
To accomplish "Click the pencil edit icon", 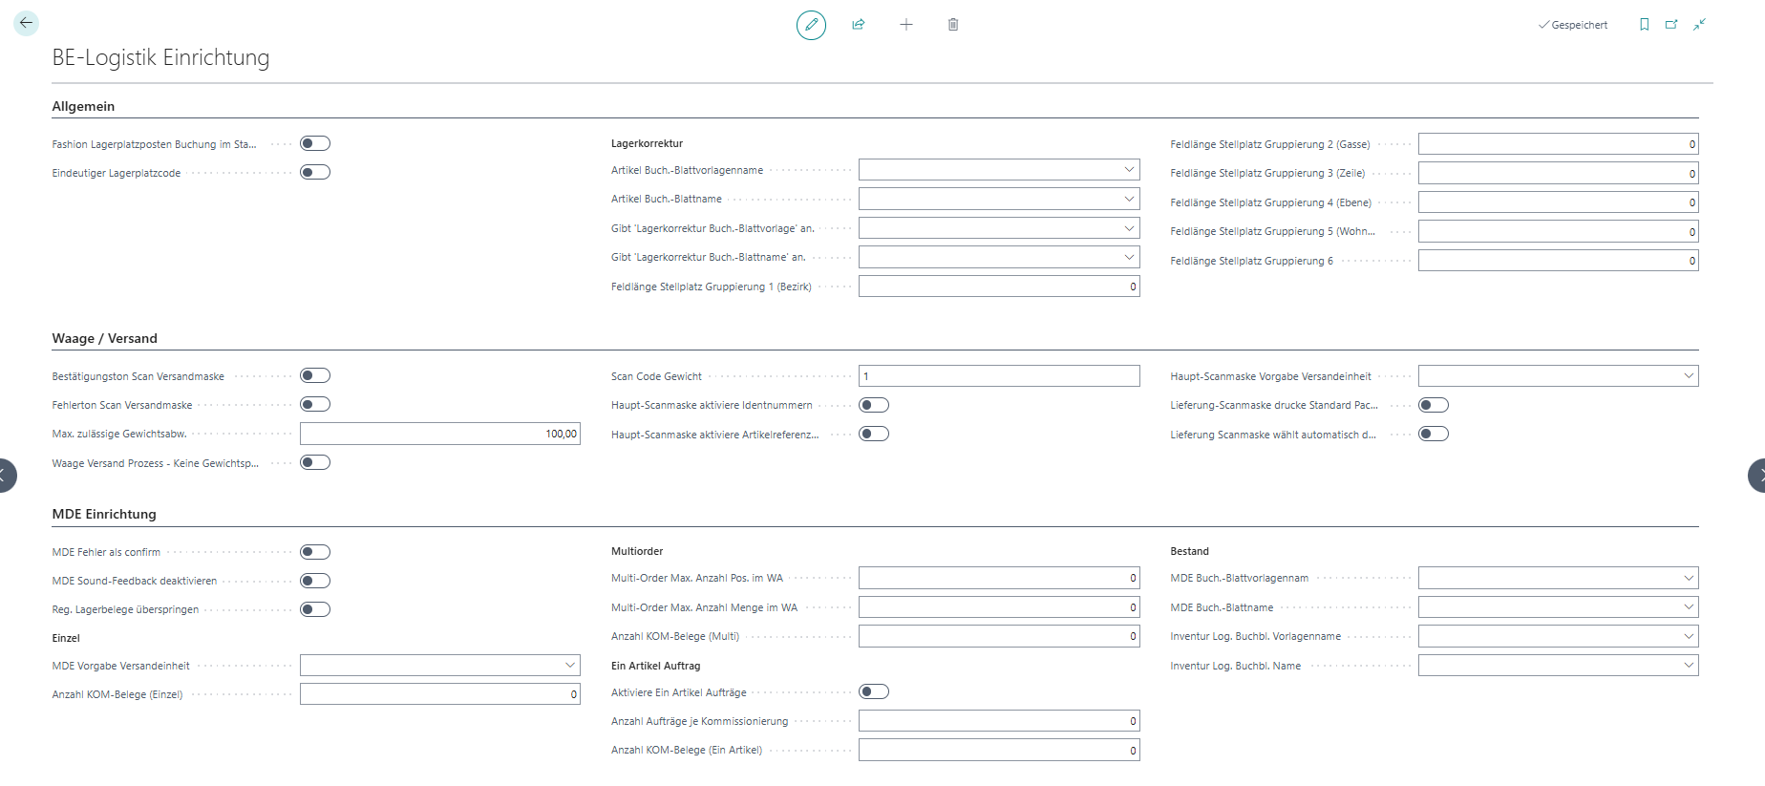I will [811, 25].
